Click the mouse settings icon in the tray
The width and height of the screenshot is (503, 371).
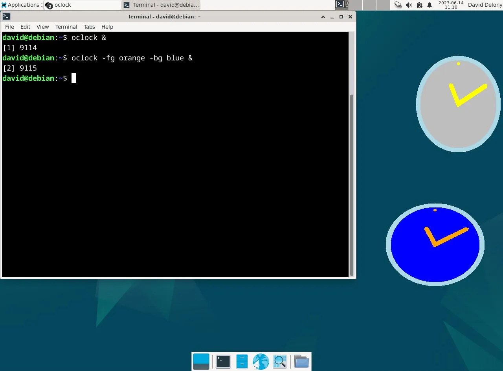tap(398, 5)
